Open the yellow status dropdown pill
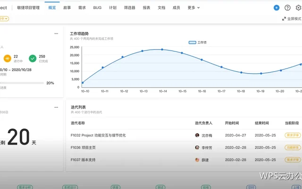The height and width of the screenshot is (189, 302). pos(4,19)
